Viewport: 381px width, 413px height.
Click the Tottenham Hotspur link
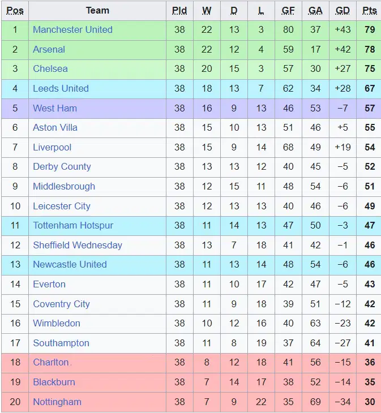pyautogui.click(x=73, y=226)
